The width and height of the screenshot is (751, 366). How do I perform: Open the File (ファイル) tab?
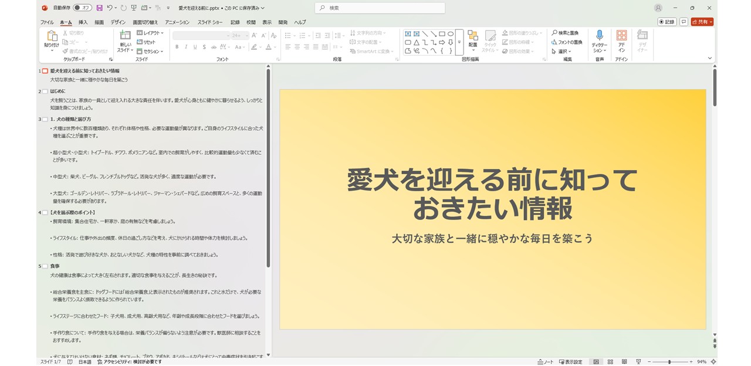[47, 22]
